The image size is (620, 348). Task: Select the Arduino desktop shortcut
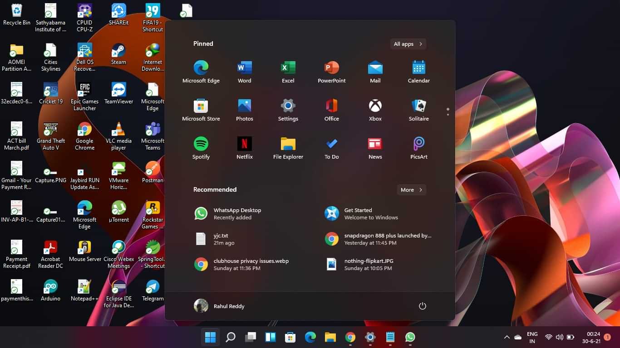50,290
